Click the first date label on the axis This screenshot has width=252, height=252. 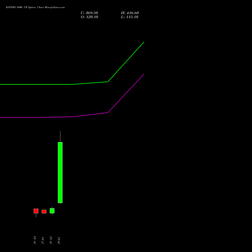[35, 240]
